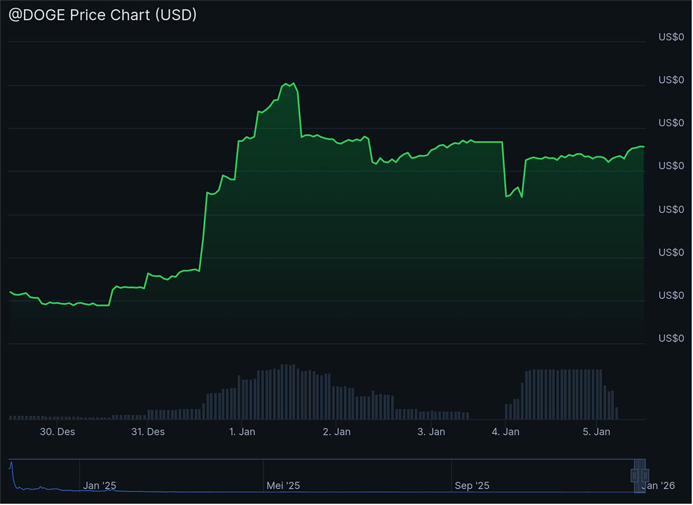The image size is (693, 505).
Task: Select the "3. Jan" date label
Action: 431,431
